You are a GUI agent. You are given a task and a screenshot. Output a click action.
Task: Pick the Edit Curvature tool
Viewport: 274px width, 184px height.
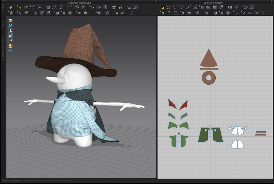[x=175, y=7]
